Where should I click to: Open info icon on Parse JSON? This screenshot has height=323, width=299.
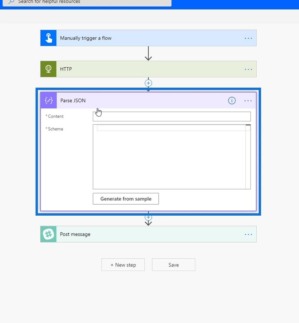tap(232, 100)
